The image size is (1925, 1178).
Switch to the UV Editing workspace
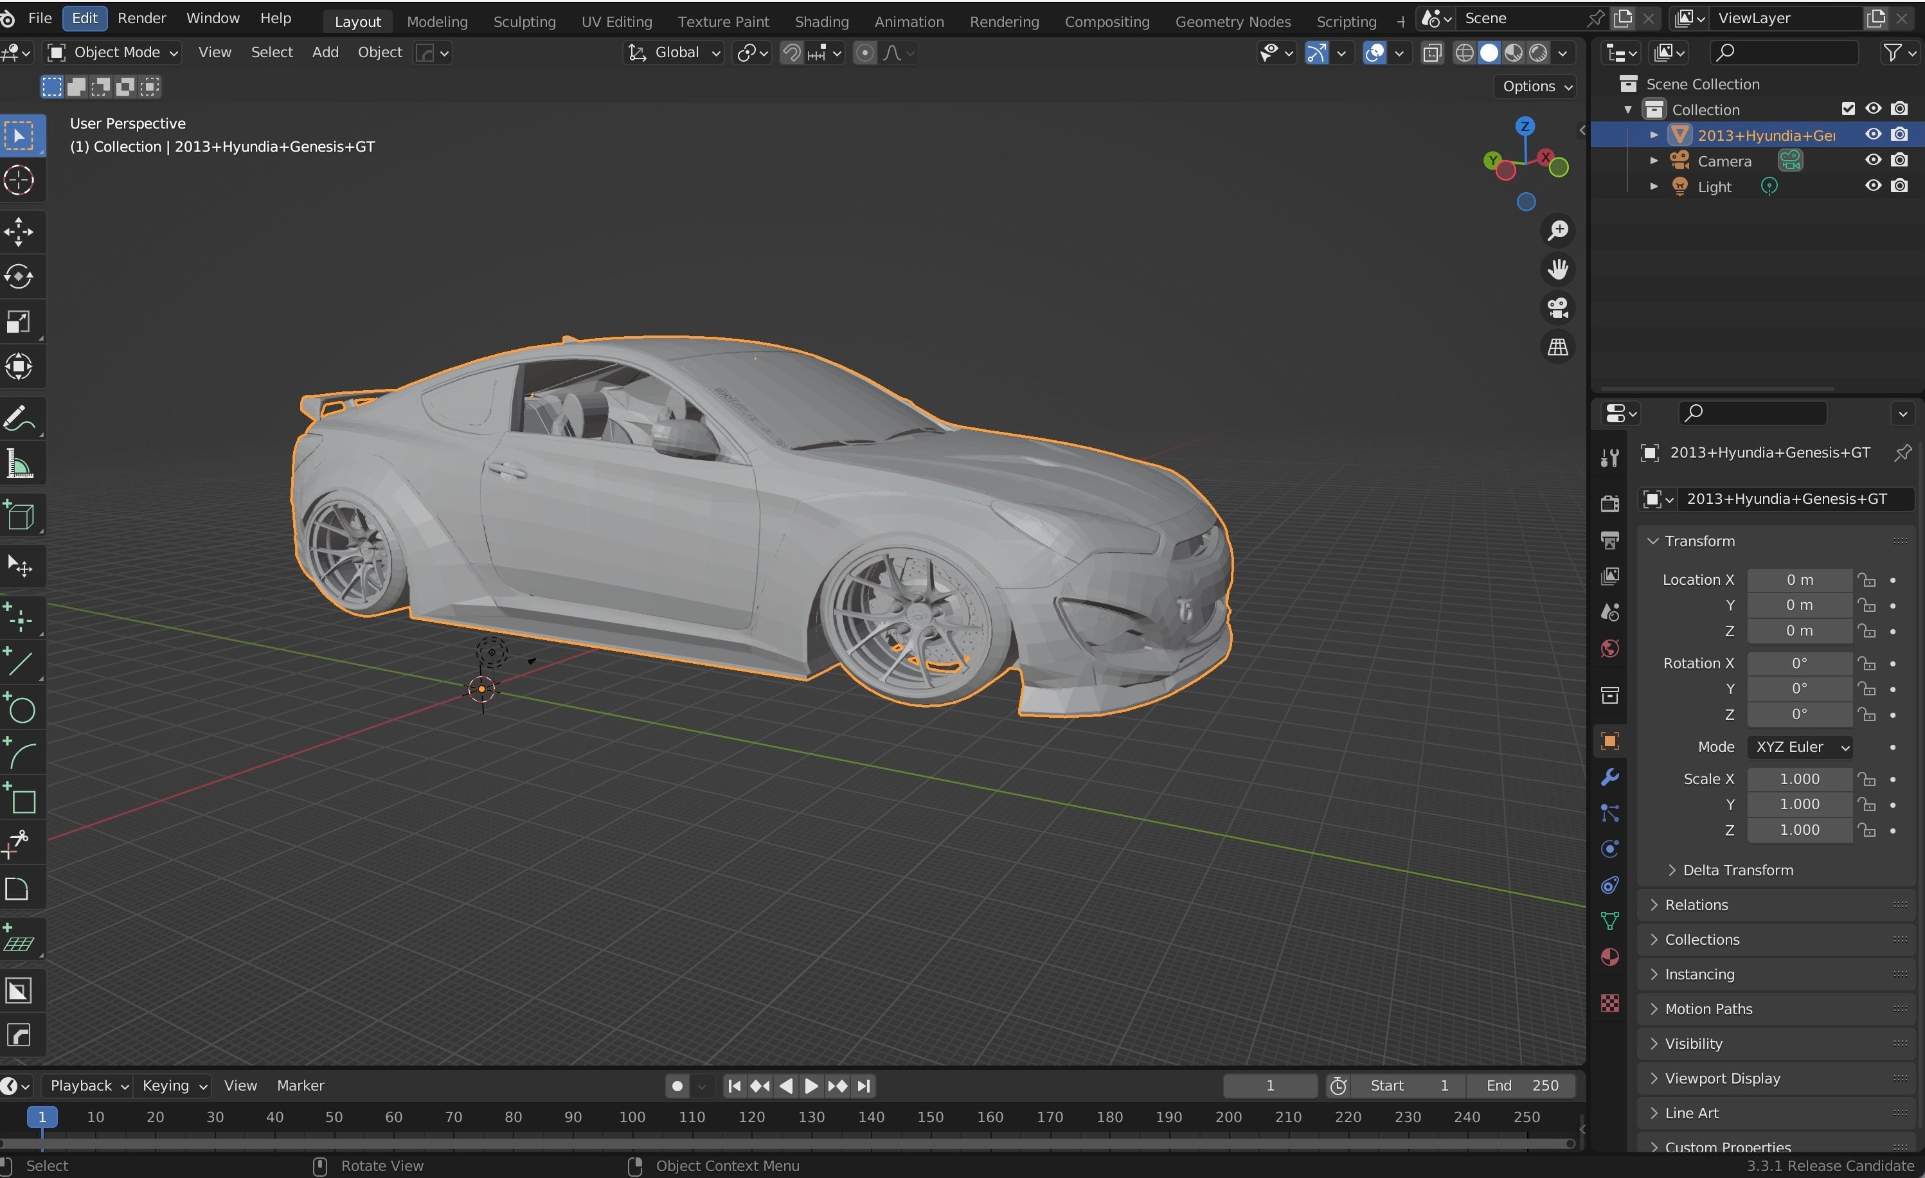point(616,21)
